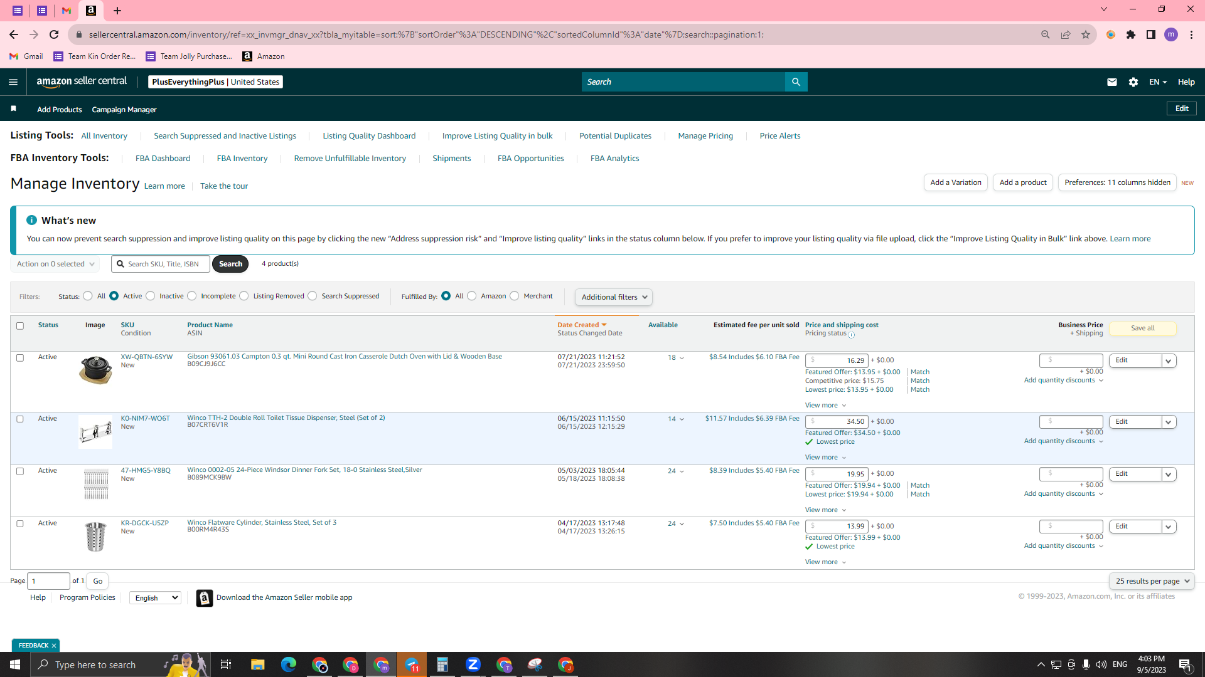Screen dimensions: 1205x677
Task: Open the settings gear icon
Action: (1133, 82)
